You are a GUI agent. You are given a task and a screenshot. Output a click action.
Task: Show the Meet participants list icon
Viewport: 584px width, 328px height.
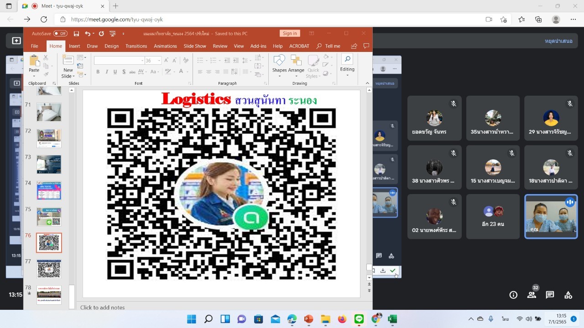[532, 295]
